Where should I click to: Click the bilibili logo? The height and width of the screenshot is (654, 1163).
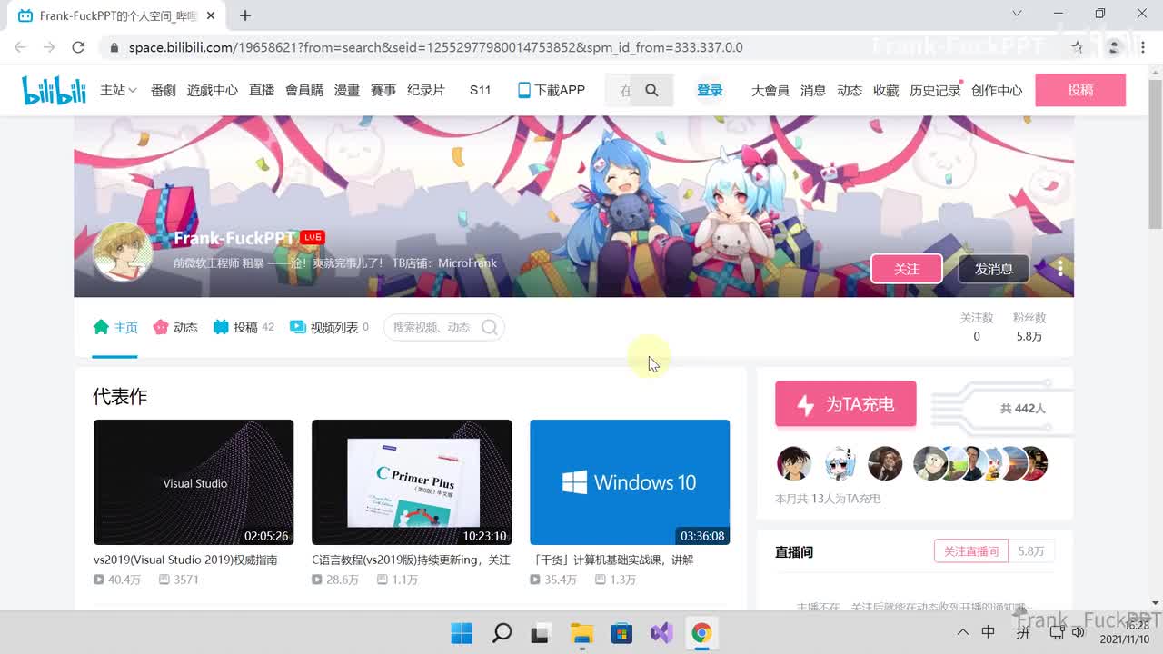coord(54,90)
